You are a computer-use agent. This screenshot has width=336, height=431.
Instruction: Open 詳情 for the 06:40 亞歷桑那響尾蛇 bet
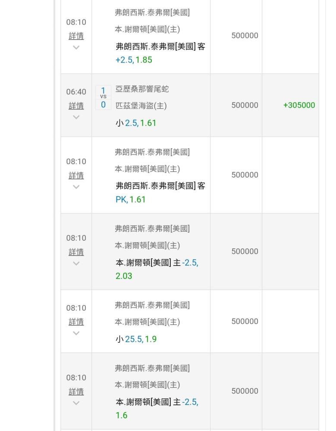click(x=76, y=106)
